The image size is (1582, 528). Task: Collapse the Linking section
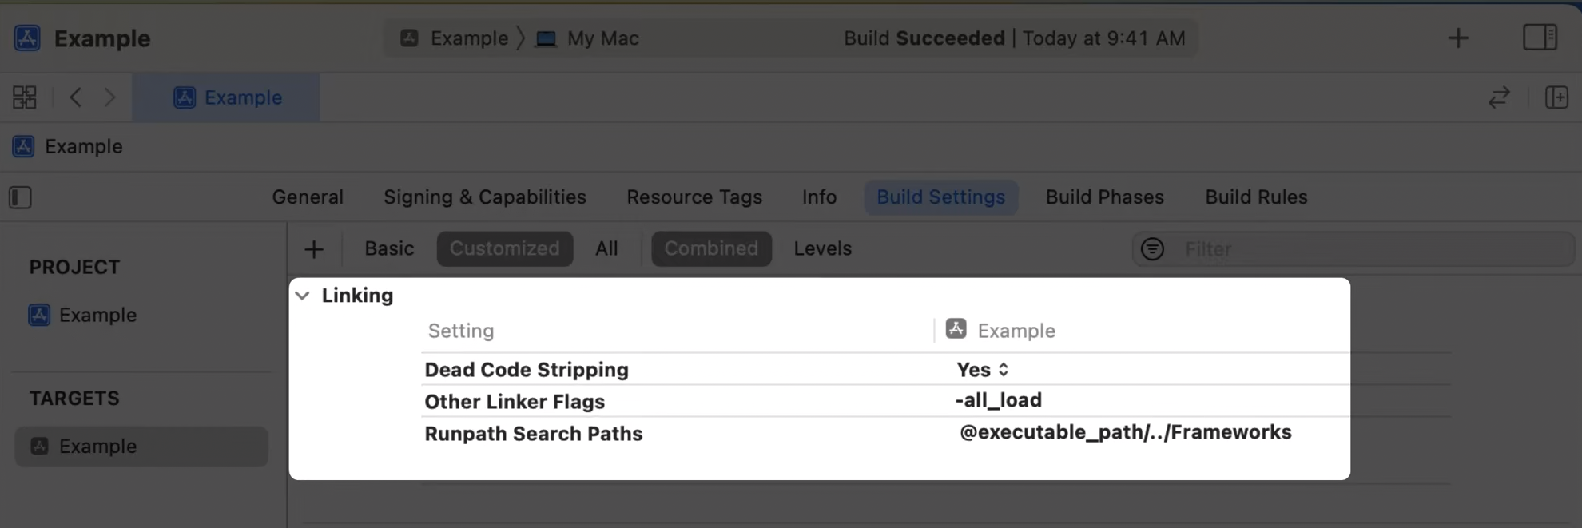(303, 296)
